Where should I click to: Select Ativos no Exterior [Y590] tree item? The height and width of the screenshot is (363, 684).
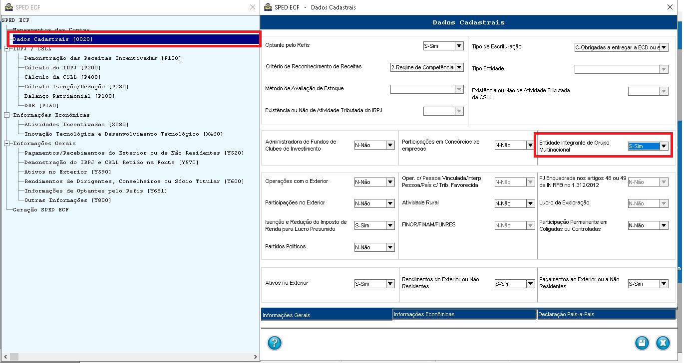pos(68,172)
